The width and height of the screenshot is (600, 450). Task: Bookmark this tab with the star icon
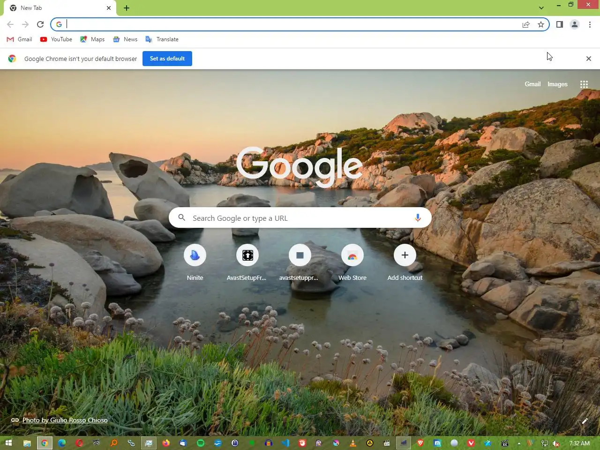pyautogui.click(x=541, y=24)
